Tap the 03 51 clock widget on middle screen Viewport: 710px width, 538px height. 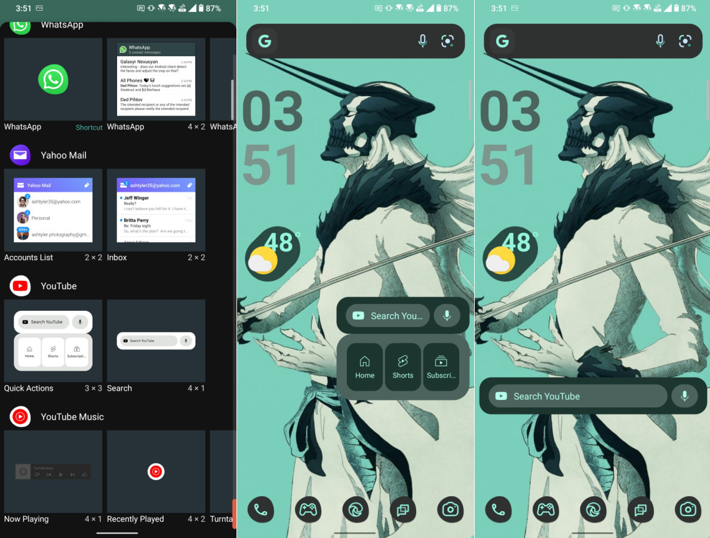coord(272,137)
